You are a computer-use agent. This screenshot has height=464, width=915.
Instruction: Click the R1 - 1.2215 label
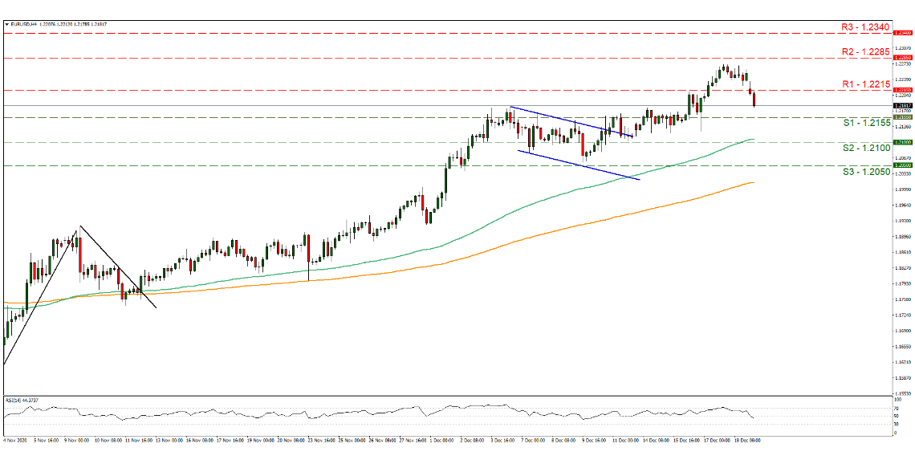click(x=865, y=84)
